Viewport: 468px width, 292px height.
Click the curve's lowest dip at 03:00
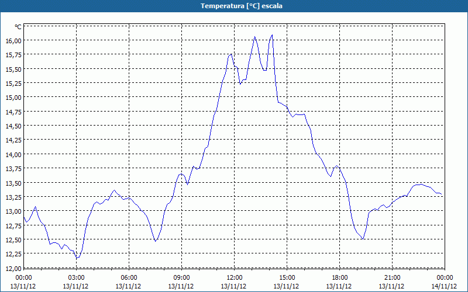77,258
